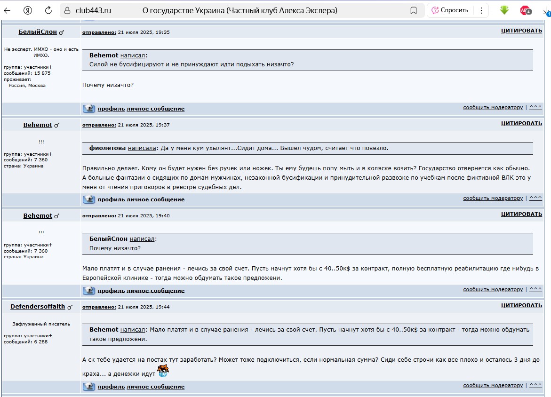Jump to top via ^^^ on the 19:44 post

point(535,385)
